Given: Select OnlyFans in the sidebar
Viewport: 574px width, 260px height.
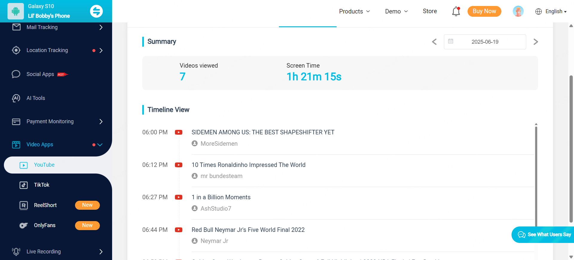Looking at the screenshot, I should click(x=45, y=225).
